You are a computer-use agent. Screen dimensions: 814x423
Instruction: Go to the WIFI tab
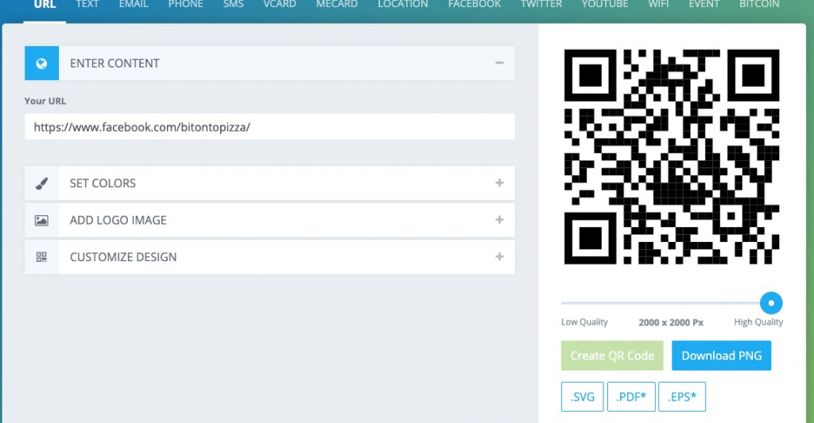click(x=658, y=5)
